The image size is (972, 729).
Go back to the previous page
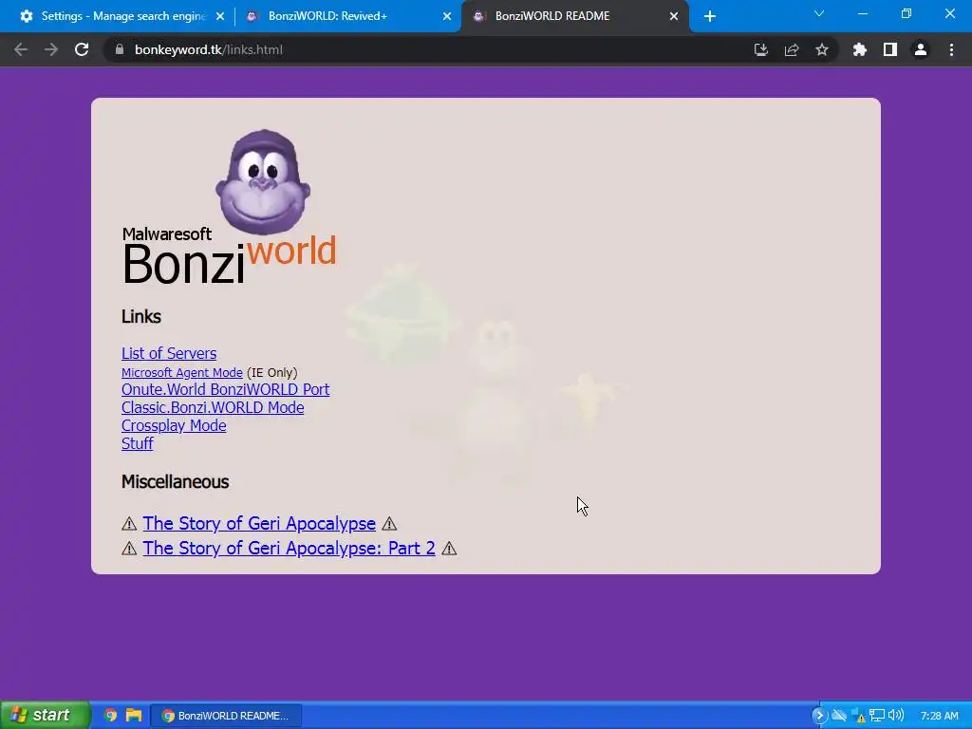click(x=21, y=49)
